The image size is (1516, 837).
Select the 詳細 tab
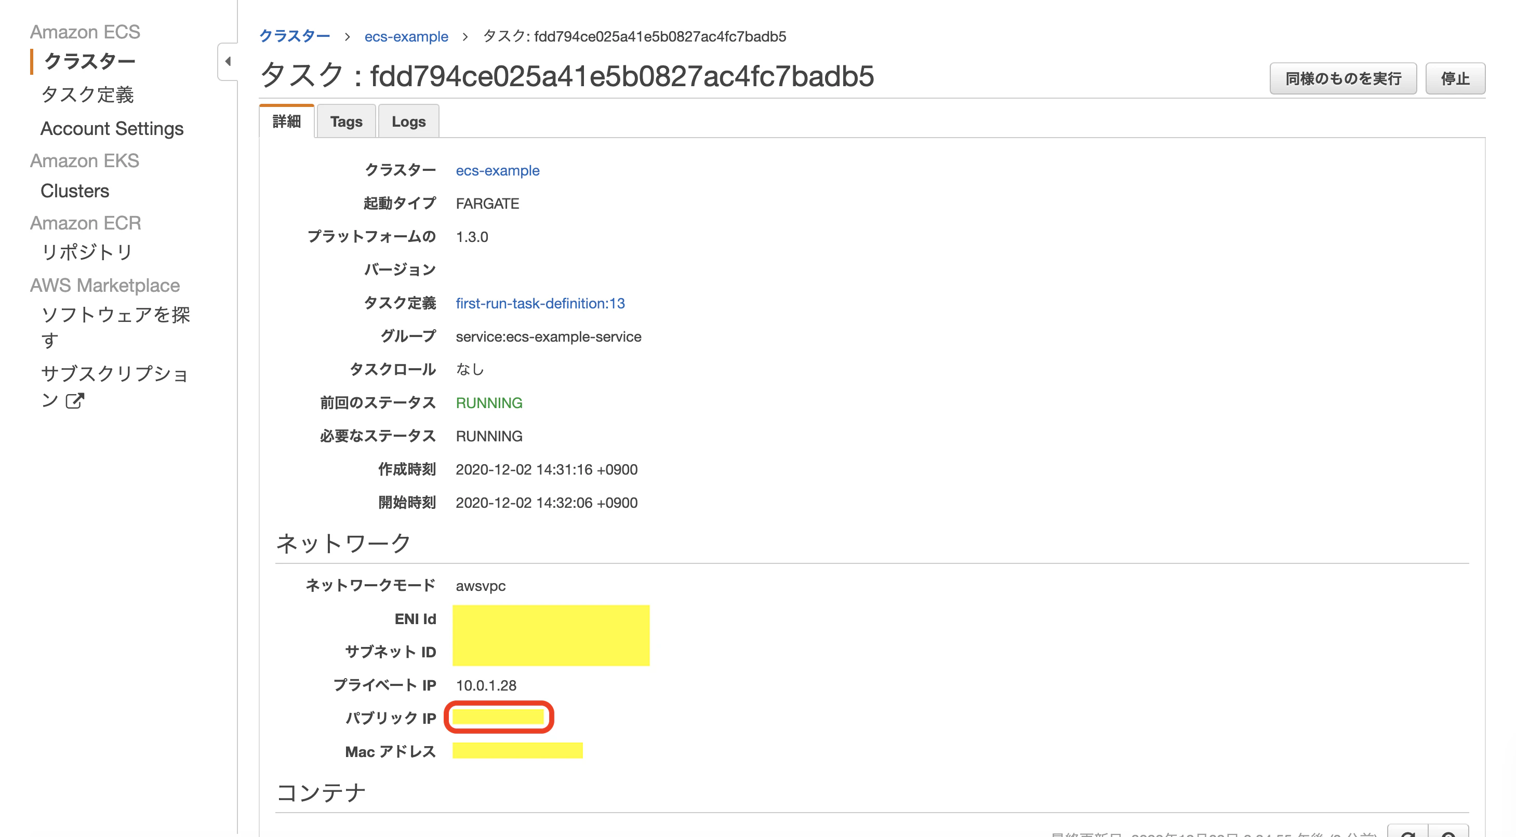pyautogui.click(x=287, y=121)
